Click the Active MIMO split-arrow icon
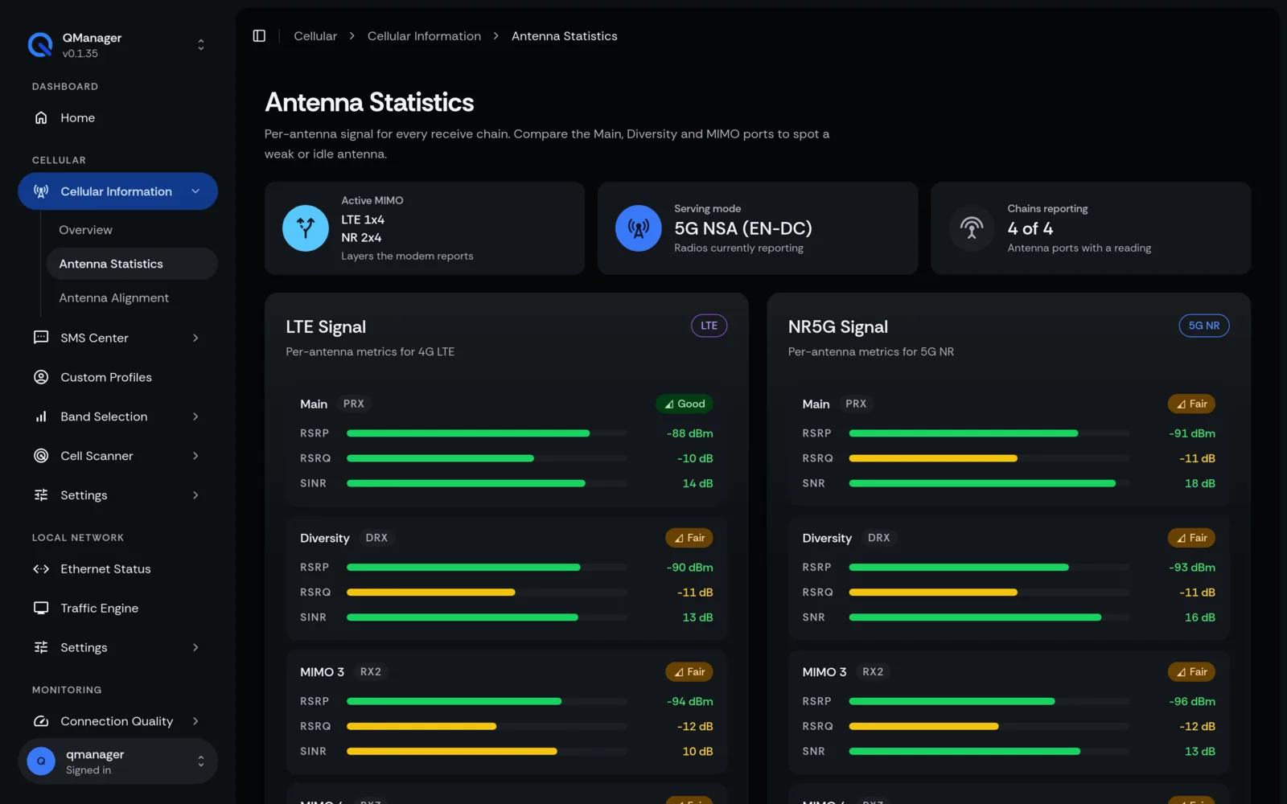 306,228
